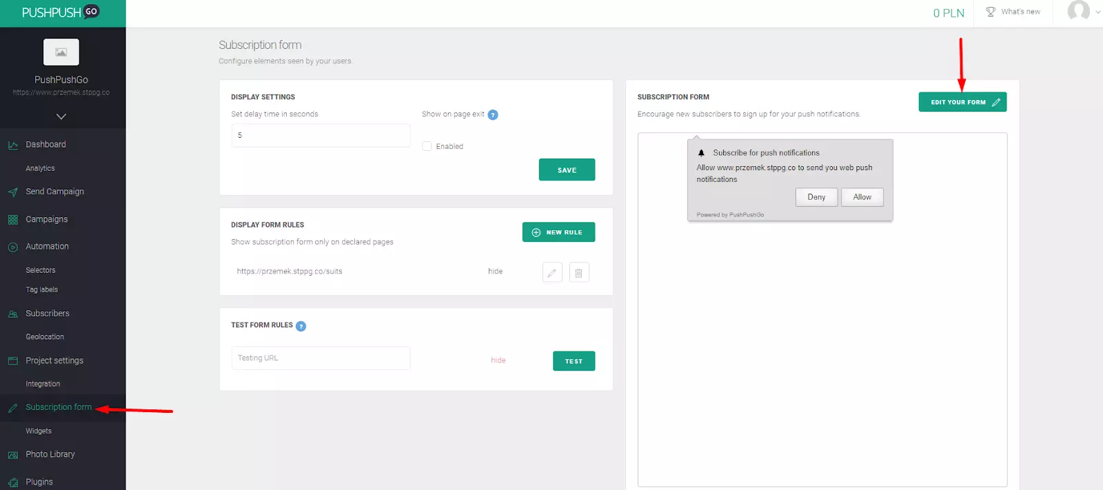Click the Campaigns grid icon
Screen dimensions: 1103x490
point(12,220)
